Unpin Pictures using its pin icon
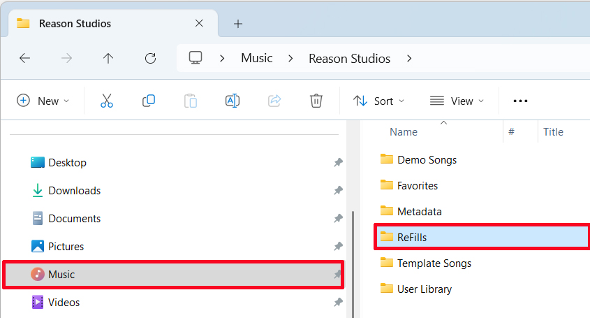 pos(338,246)
